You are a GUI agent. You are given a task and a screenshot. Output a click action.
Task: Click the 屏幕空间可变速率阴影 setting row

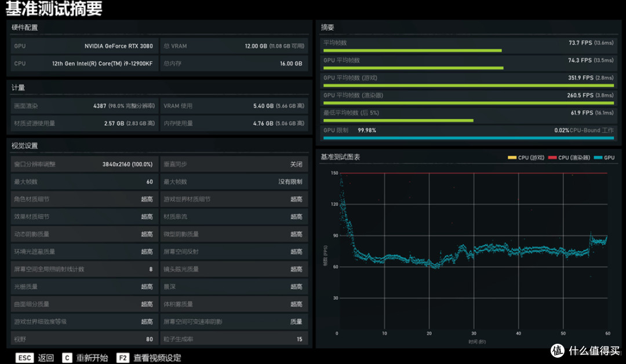tap(234, 322)
